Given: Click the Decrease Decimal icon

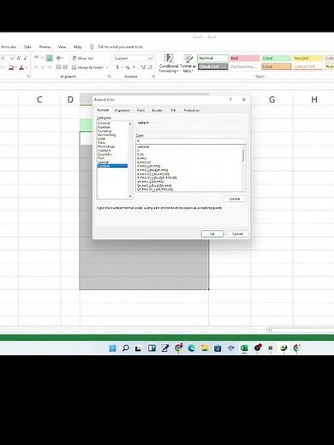Looking at the screenshot, I should click(150, 68).
